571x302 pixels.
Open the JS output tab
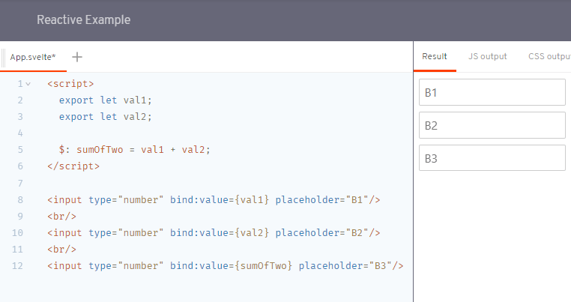click(x=487, y=56)
